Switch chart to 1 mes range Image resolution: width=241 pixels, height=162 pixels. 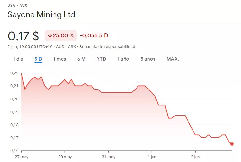click(x=59, y=59)
